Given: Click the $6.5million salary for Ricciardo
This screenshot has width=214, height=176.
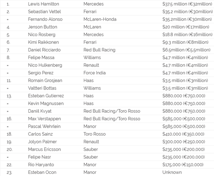Looking at the screenshot, I should [186, 50].
